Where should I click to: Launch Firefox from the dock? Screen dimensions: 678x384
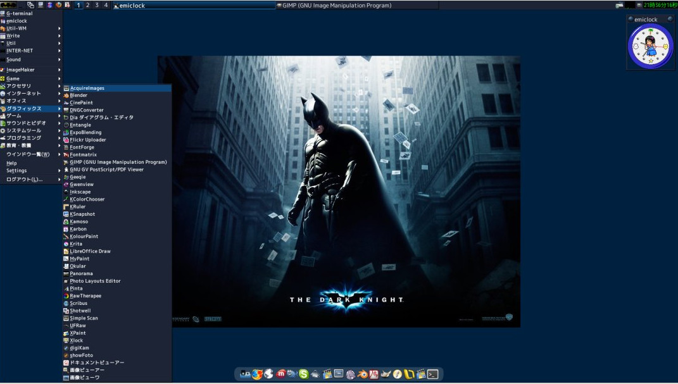coord(256,373)
